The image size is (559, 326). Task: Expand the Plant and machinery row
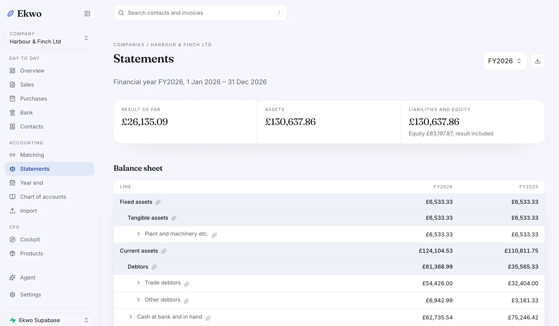[138, 234]
